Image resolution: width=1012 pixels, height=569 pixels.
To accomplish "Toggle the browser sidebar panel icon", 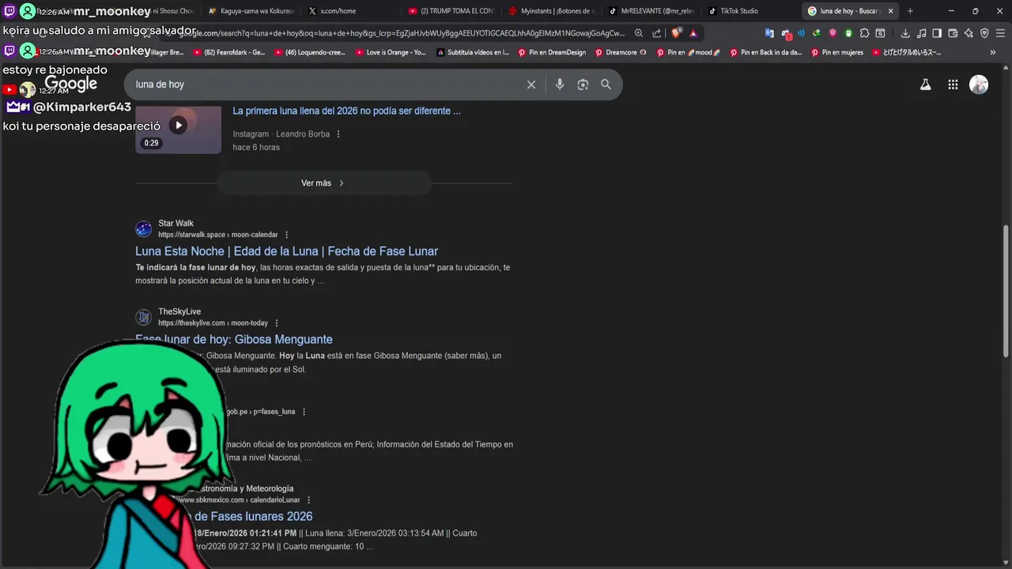I will pos(937,33).
